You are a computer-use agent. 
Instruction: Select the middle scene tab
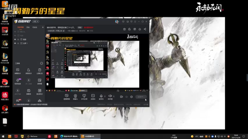coord(28,27)
